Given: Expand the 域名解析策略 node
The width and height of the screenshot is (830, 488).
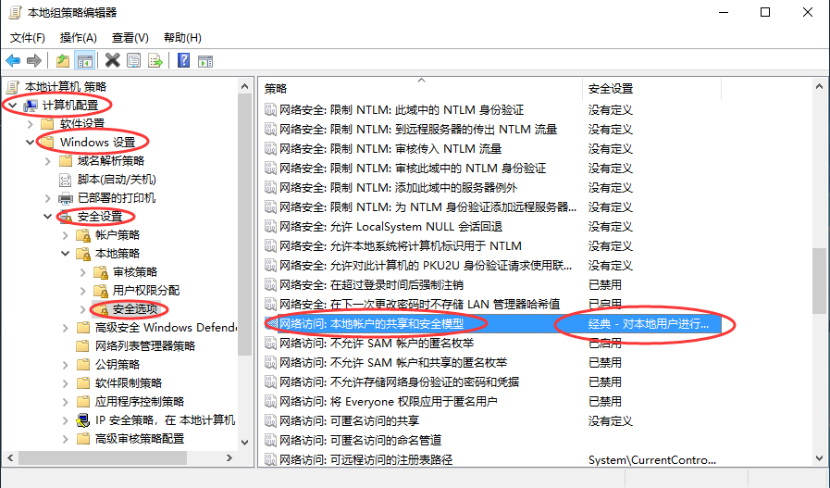Looking at the screenshot, I should click(47, 161).
